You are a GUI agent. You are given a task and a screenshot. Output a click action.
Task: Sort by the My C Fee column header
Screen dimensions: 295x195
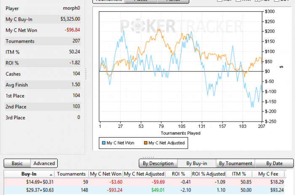(x=268, y=174)
